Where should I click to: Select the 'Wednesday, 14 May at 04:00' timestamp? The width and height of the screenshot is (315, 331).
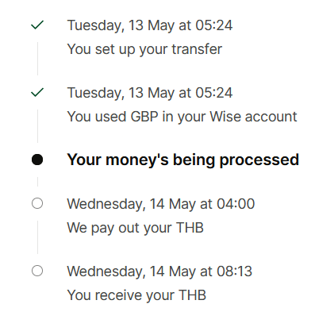pos(161,204)
